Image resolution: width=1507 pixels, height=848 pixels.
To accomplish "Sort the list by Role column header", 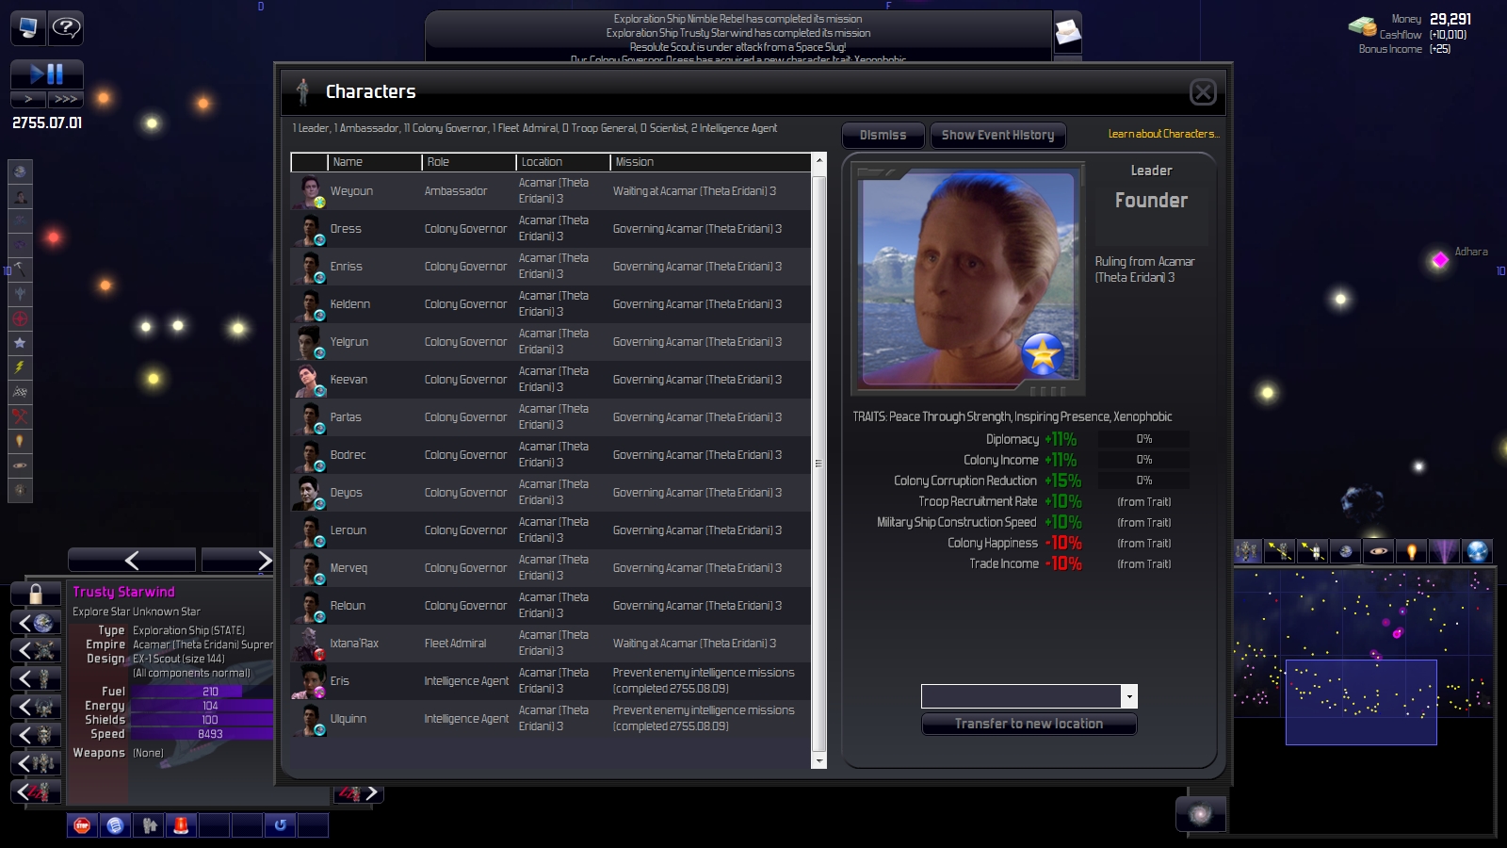I will [x=469, y=162].
